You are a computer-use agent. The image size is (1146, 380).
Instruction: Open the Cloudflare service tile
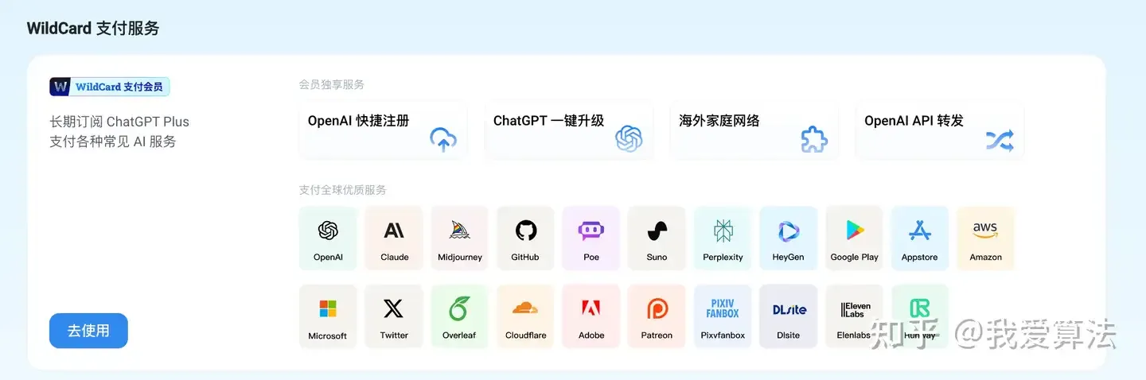tap(525, 316)
